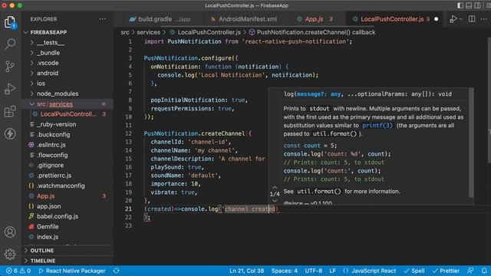Click the Run code play icon

(453, 19)
